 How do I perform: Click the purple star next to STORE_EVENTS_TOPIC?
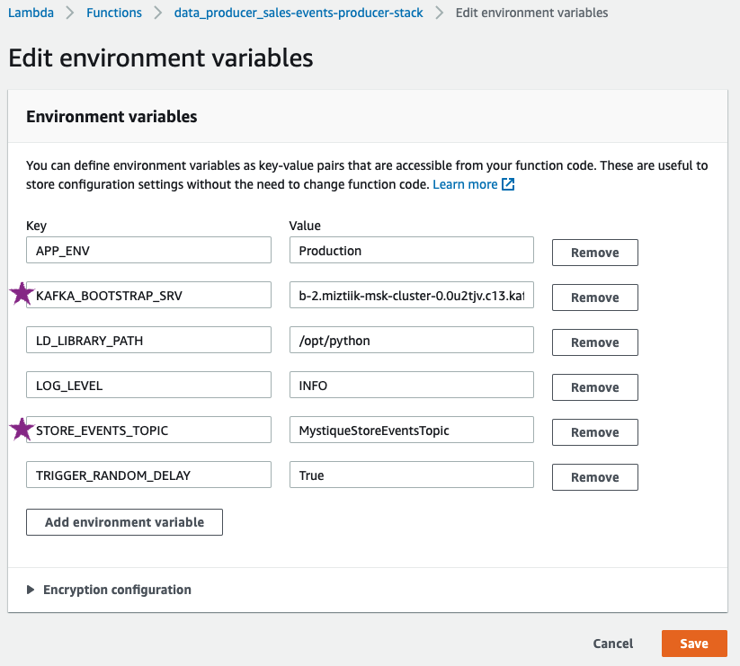21,430
